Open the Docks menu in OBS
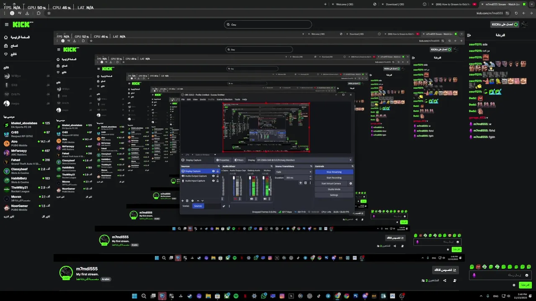Image resolution: width=536 pixels, height=301 pixels. pos(203,99)
